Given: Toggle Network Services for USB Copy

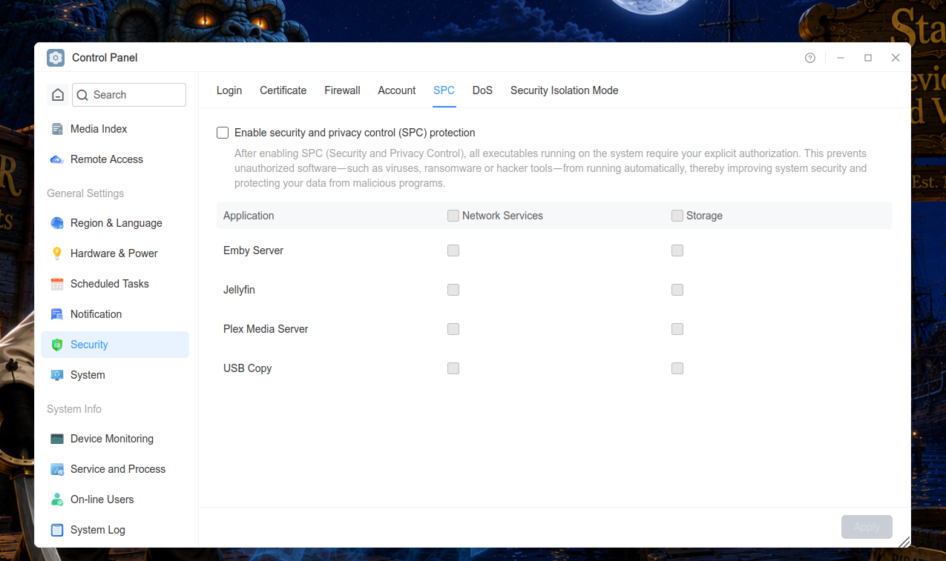Looking at the screenshot, I should pos(453,368).
